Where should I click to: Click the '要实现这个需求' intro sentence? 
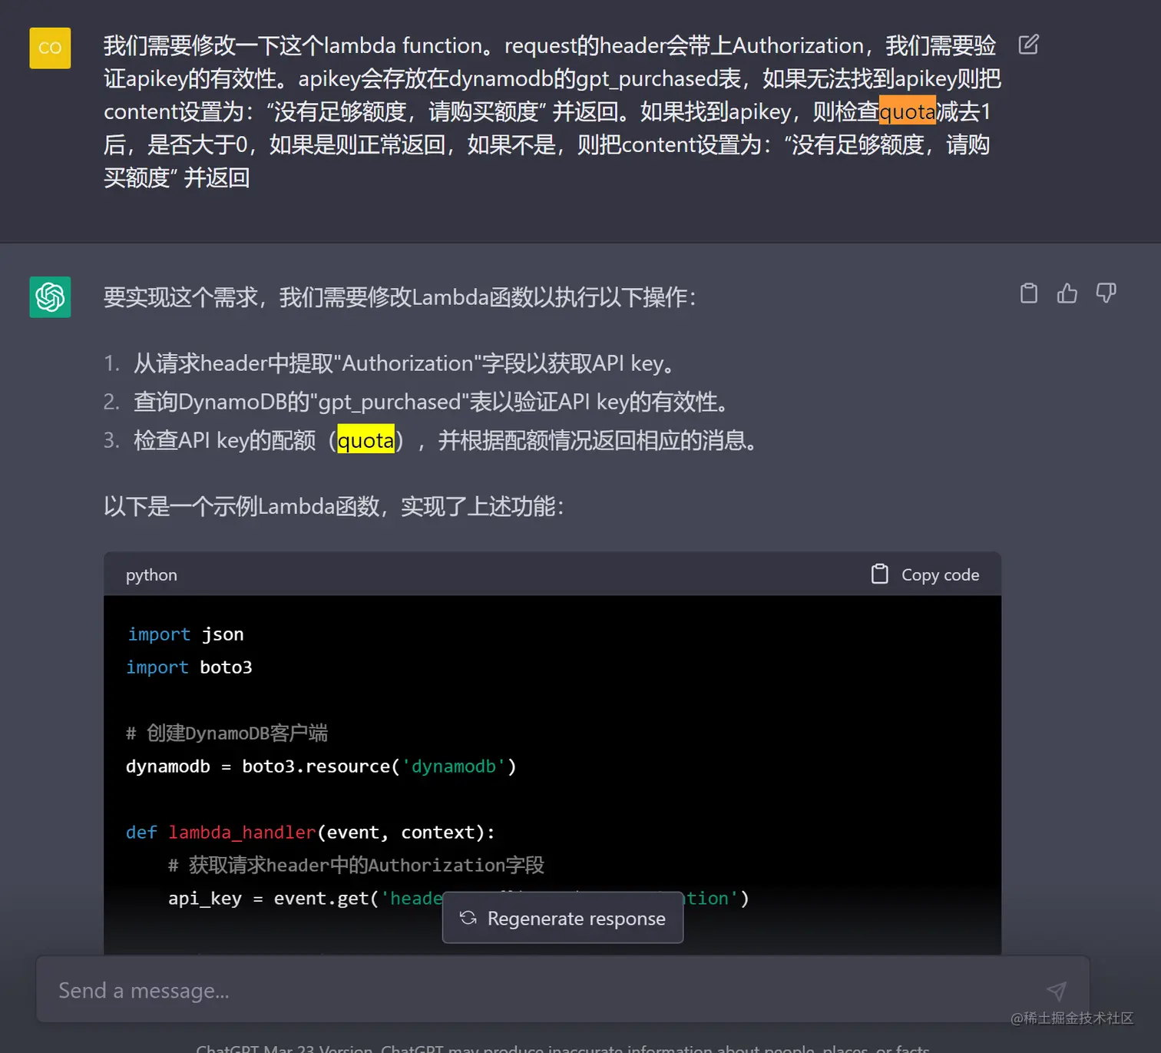click(400, 297)
